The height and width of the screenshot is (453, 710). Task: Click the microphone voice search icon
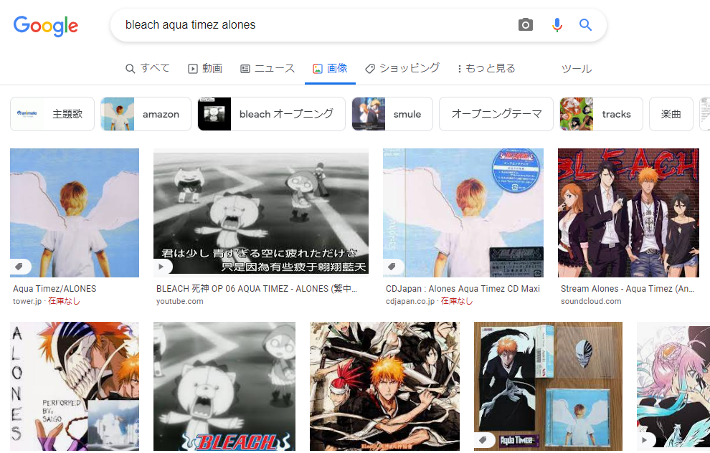[x=557, y=25]
